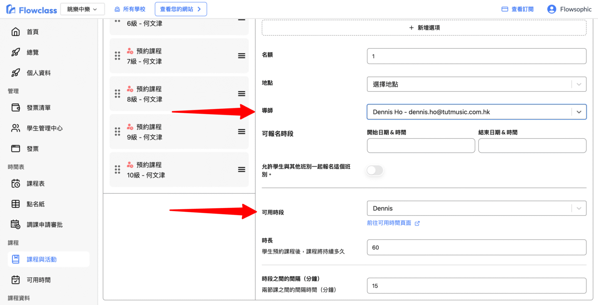This screenshot has height=305, width=598.
Task: Expand the 可用時段 Dennis dropdown
Action: [x=578, y=208]
